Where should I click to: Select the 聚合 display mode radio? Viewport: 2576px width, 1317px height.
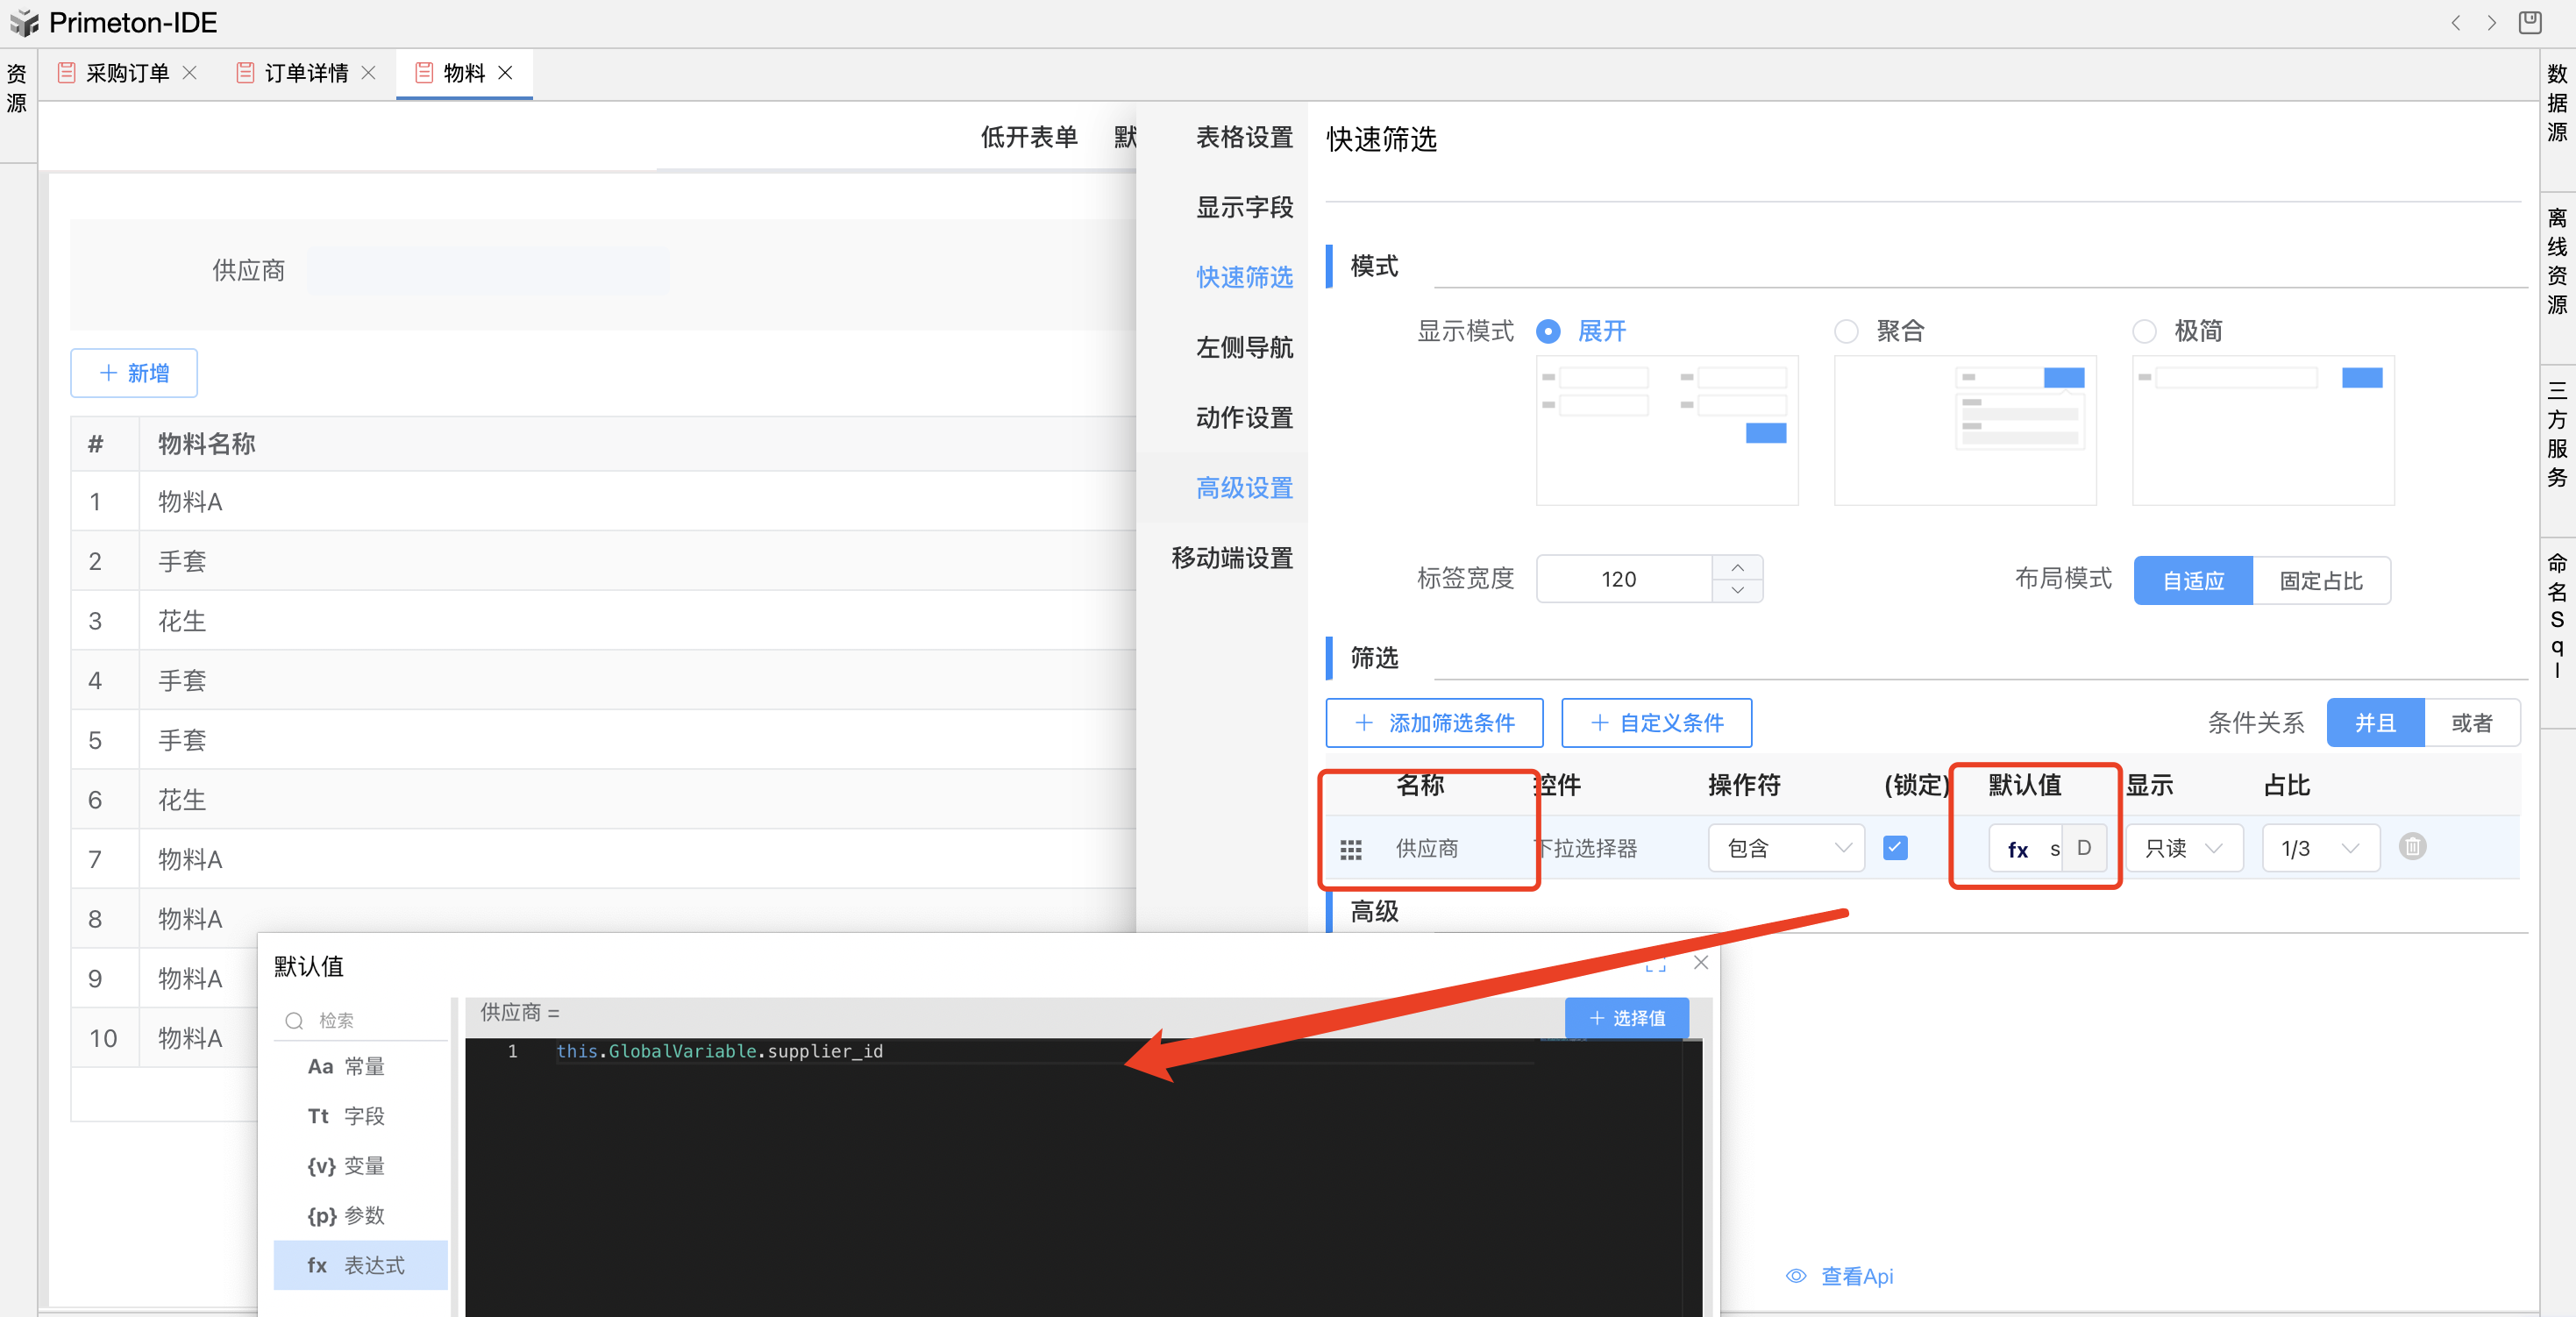pyautogui.click(x=1846, y=331)
